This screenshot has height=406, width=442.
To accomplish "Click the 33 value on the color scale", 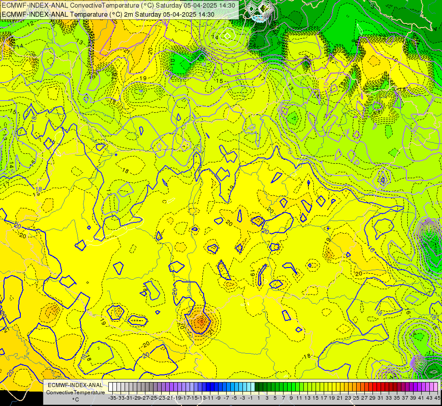I will pos(389,398).
